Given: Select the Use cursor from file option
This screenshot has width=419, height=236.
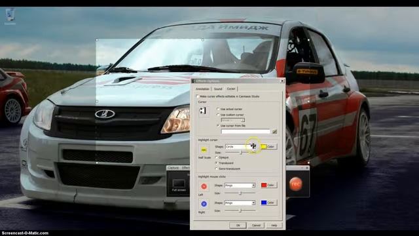Looking at the screenshot, I should [x=218, y=125].
